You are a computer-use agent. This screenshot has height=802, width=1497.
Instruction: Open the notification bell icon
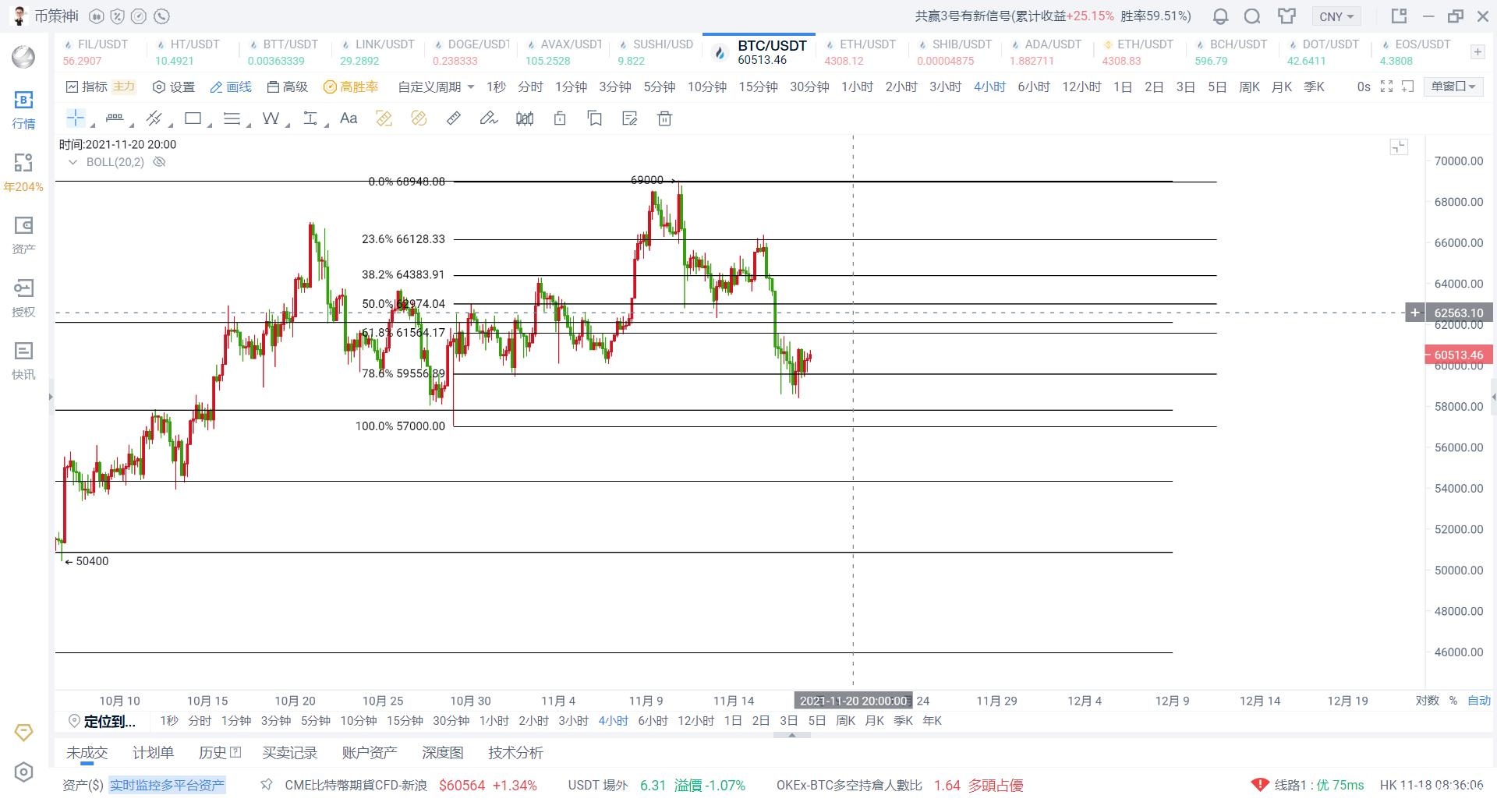1220,16
